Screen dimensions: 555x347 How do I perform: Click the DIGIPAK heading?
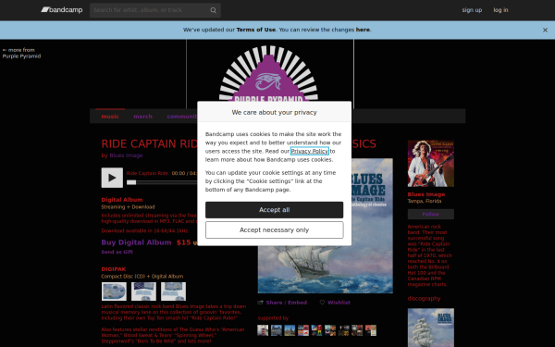pos(114,269)
